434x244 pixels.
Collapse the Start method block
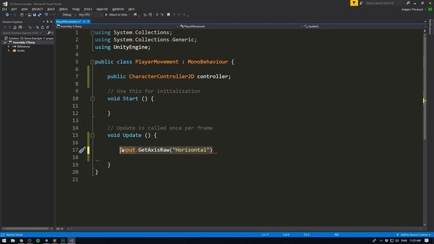point(92,99)
